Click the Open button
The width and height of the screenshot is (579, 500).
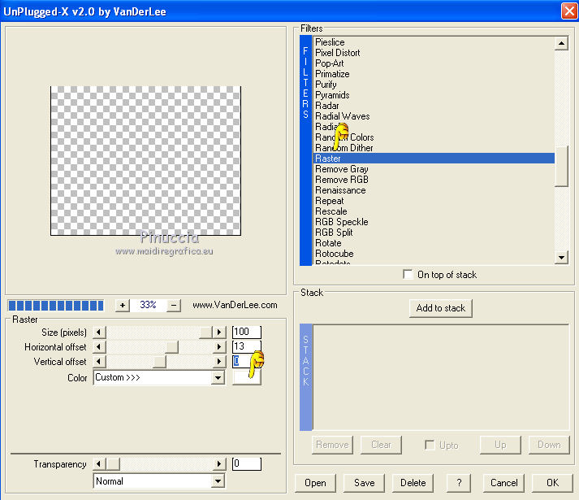[x=315, y=483]
